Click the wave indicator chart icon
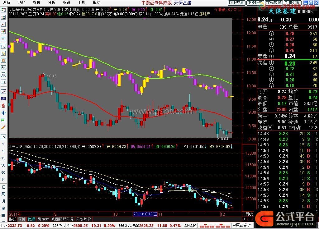 tap(3, 91)
